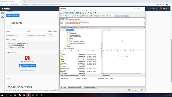Select MSSQL$SQLEXPRESS folder in tree

click(75, 35)
